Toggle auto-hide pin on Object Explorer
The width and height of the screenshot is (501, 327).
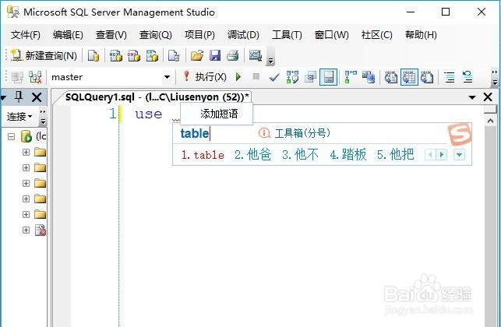(x=19, y=97)
